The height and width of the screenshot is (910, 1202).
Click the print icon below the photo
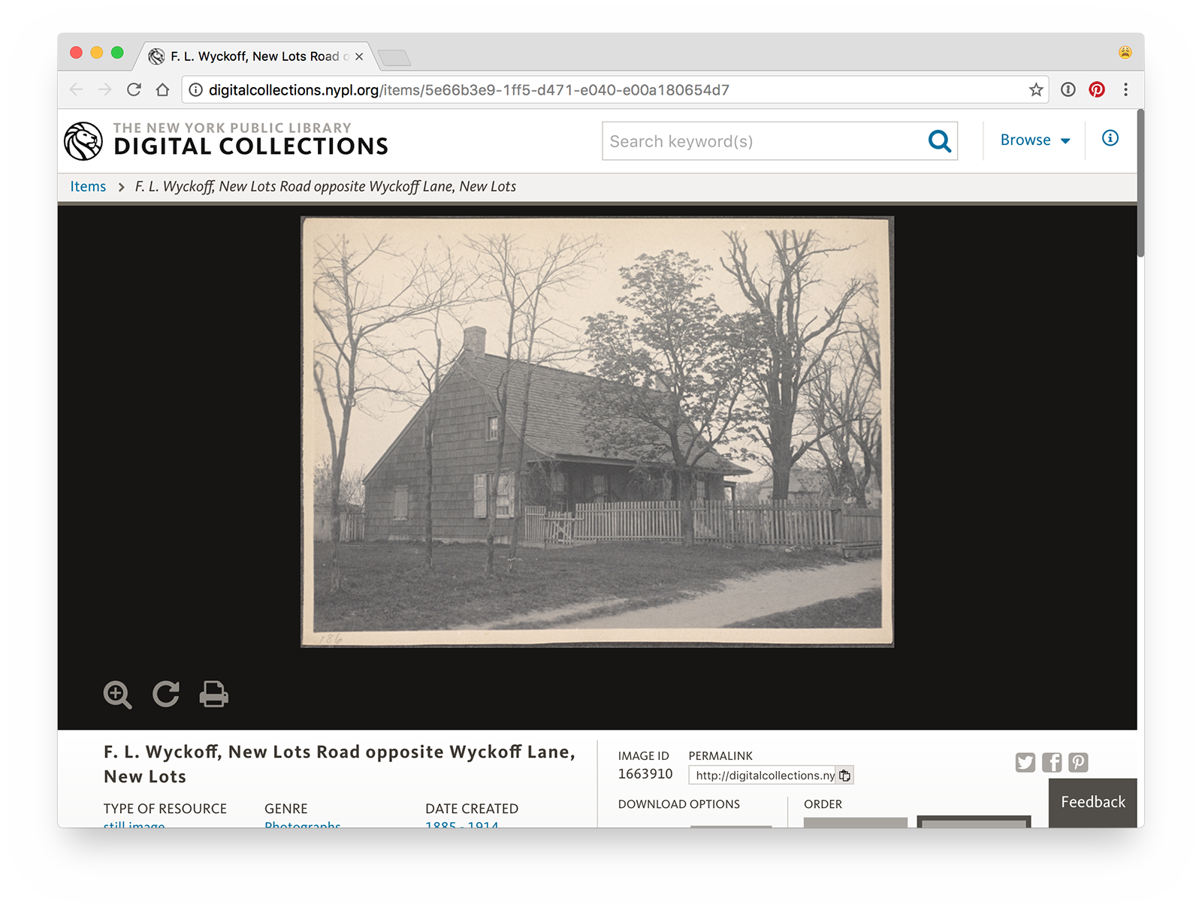pyautogui.click(x=214, y=694)
